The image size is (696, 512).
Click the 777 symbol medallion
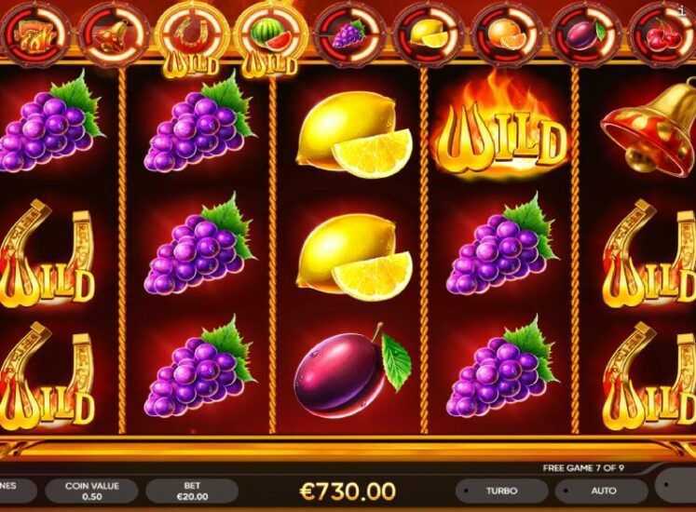pos(34,34)
